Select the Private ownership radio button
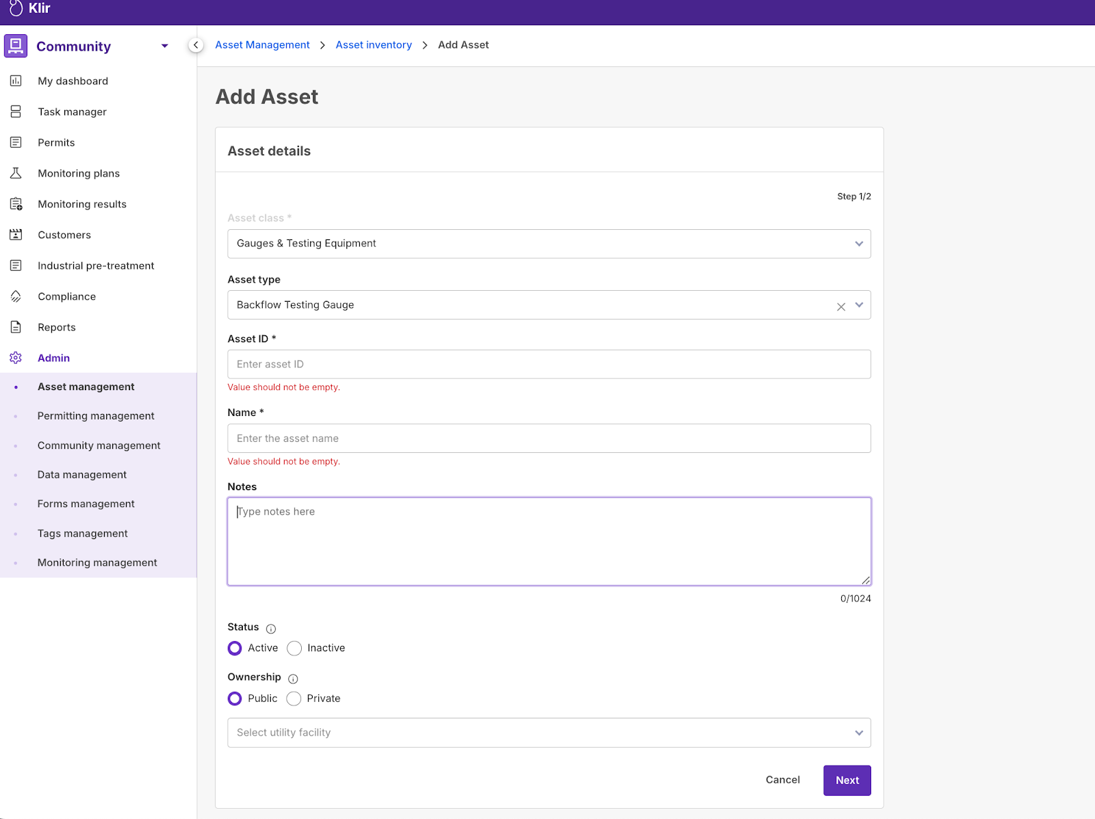 tap(294, 699)
